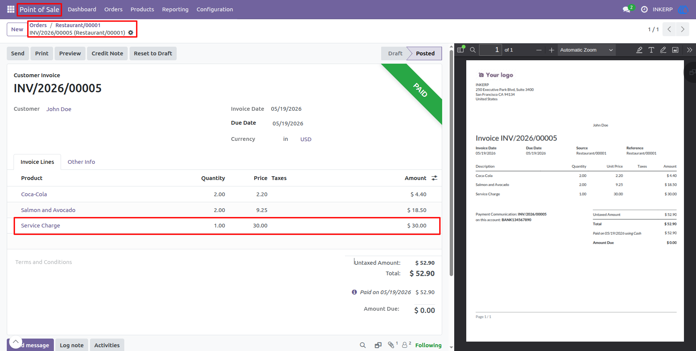Select the Invoice Lines tab
This screenshot has height=351, width=696.
[x=37, y=162]
